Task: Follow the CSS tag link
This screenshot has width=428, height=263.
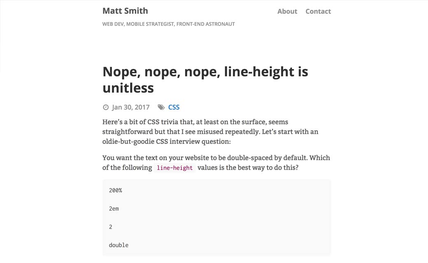Action: (174, 107)
